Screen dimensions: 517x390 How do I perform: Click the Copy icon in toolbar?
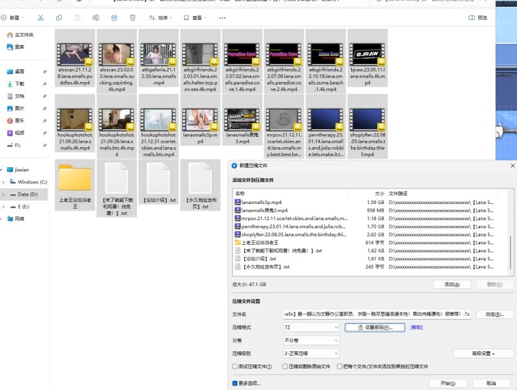tap(59, 18)
